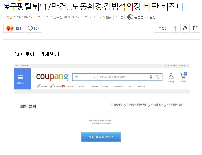Click the share article icon
Image resolution: width=202 pixels, height=155 pixels.
click(x=195, y=28)
